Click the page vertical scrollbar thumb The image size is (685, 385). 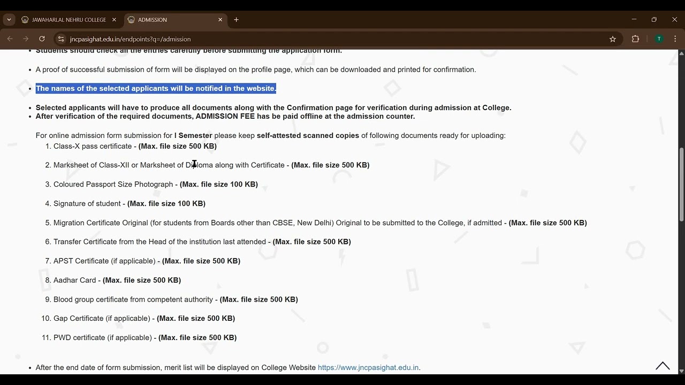point(681,184)
